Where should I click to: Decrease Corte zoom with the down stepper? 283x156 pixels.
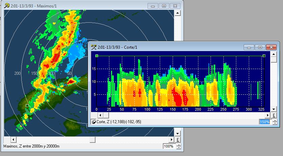pos(275,124)
